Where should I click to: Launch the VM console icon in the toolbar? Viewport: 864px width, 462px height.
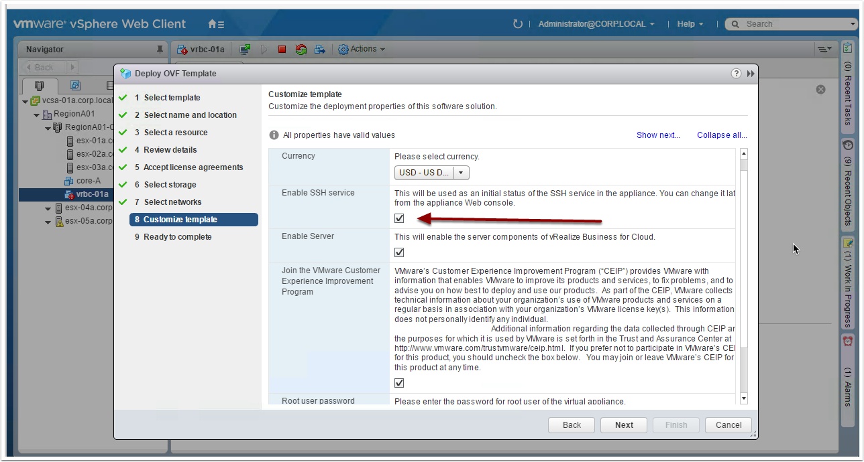[245, 49]
